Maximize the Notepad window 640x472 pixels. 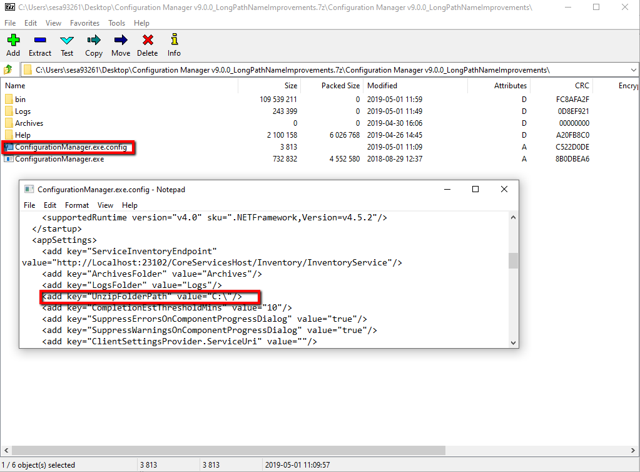475,189
